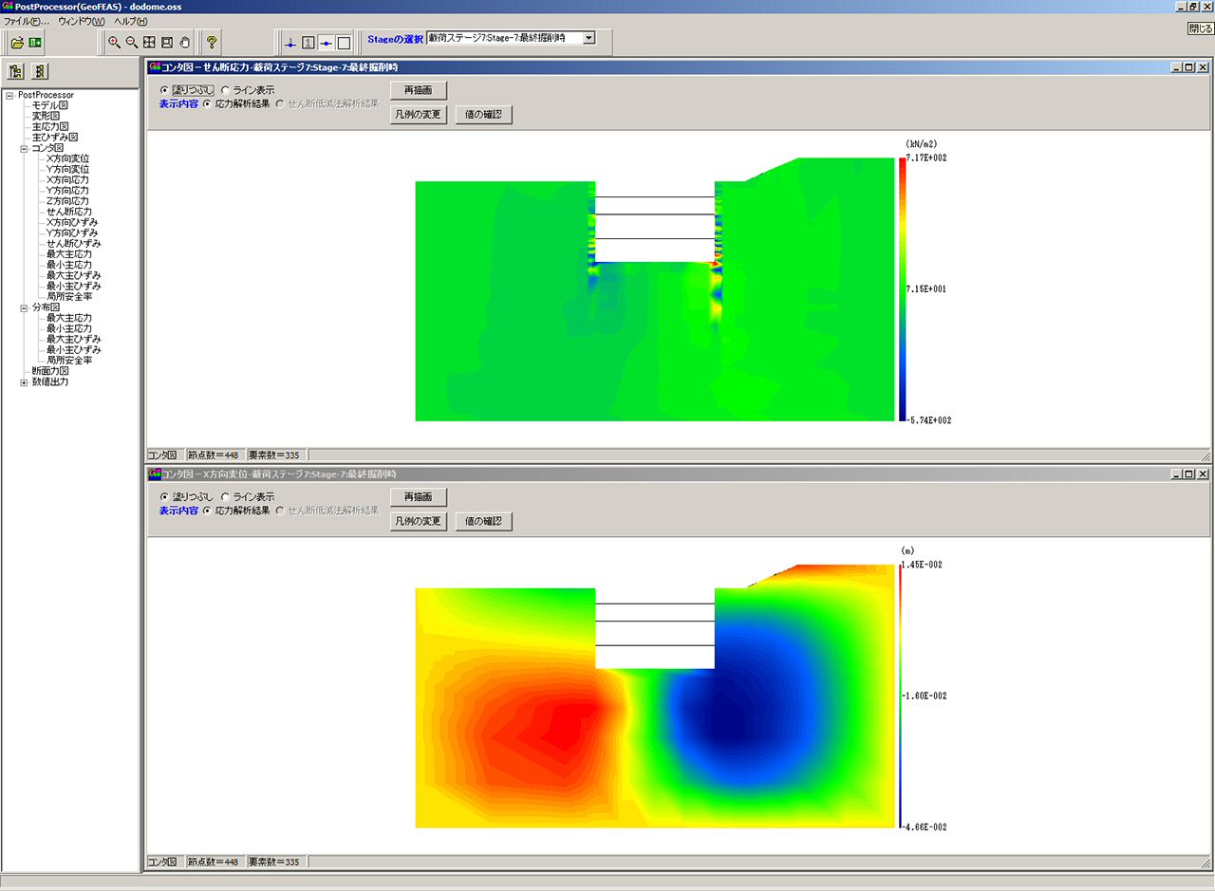The image size is (1215, 891).
Task: Collapse the PostProcessor root tree node
Action: [x=9, y=95]
